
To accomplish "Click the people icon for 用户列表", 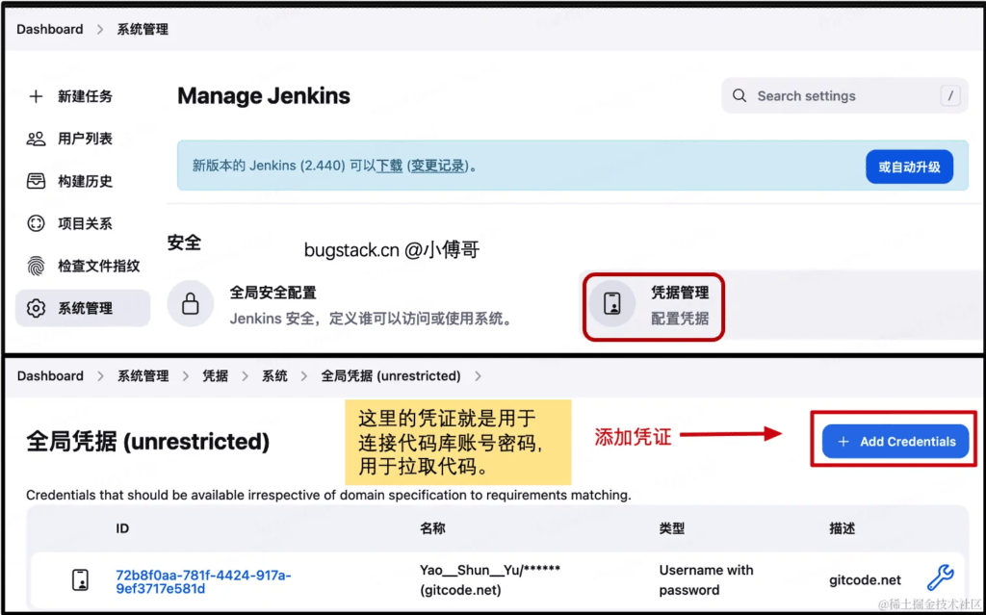I will click(36, 139).
